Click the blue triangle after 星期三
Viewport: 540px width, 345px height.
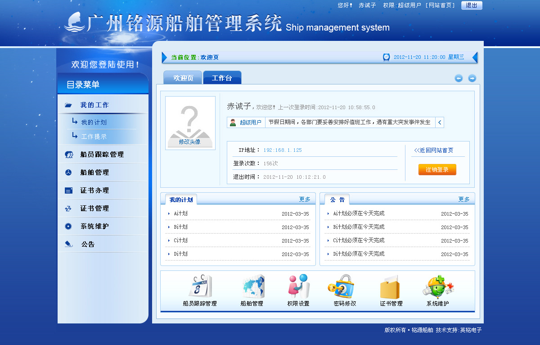point(475,57)
